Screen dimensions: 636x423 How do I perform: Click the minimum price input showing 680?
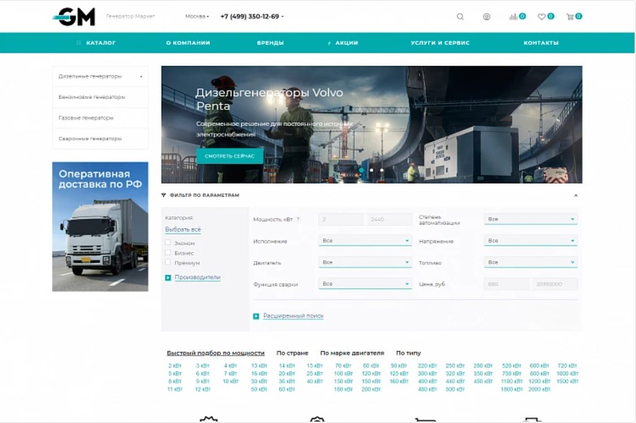(x=506, y=284)
